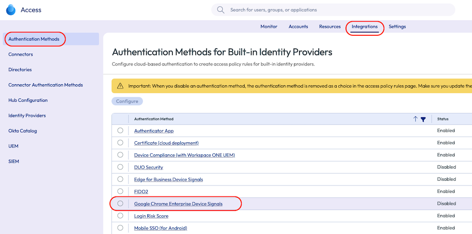Screen dimensions: 472x234
Task: Open Identity Providers in the sidebar
Action: click(27, 115)
